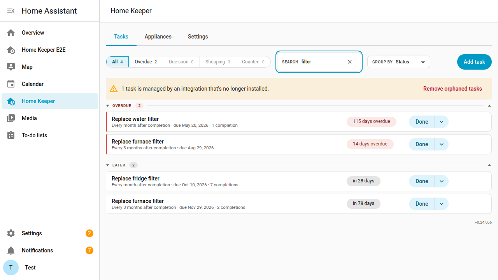The width and height of the screenshot is (498, 280).
Task: Open Done options for Replace water filter
Action: tap(442, 122)
